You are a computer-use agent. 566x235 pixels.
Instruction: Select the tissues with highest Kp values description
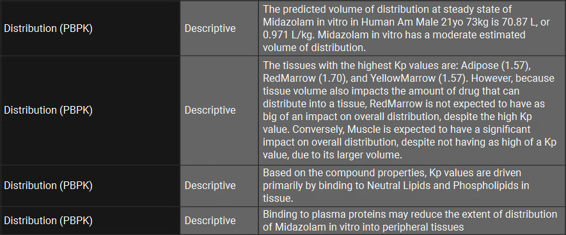[413, 110]
